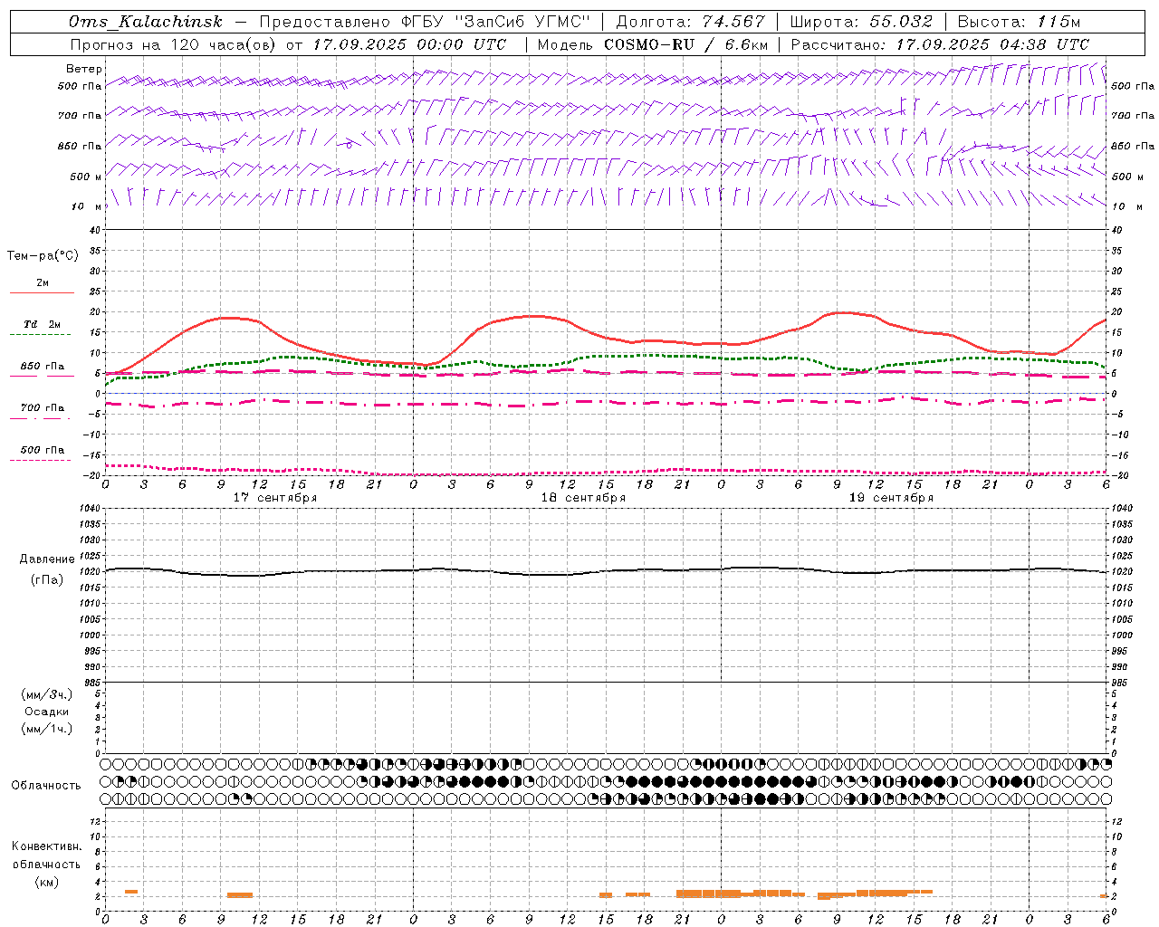This screenshot has width=1159, height=927.
Task: Click the Td 2м dew point legend entry
Action: 43,324
